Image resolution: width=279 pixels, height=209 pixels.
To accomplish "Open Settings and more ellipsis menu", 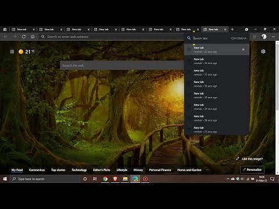I will (273, 37).
